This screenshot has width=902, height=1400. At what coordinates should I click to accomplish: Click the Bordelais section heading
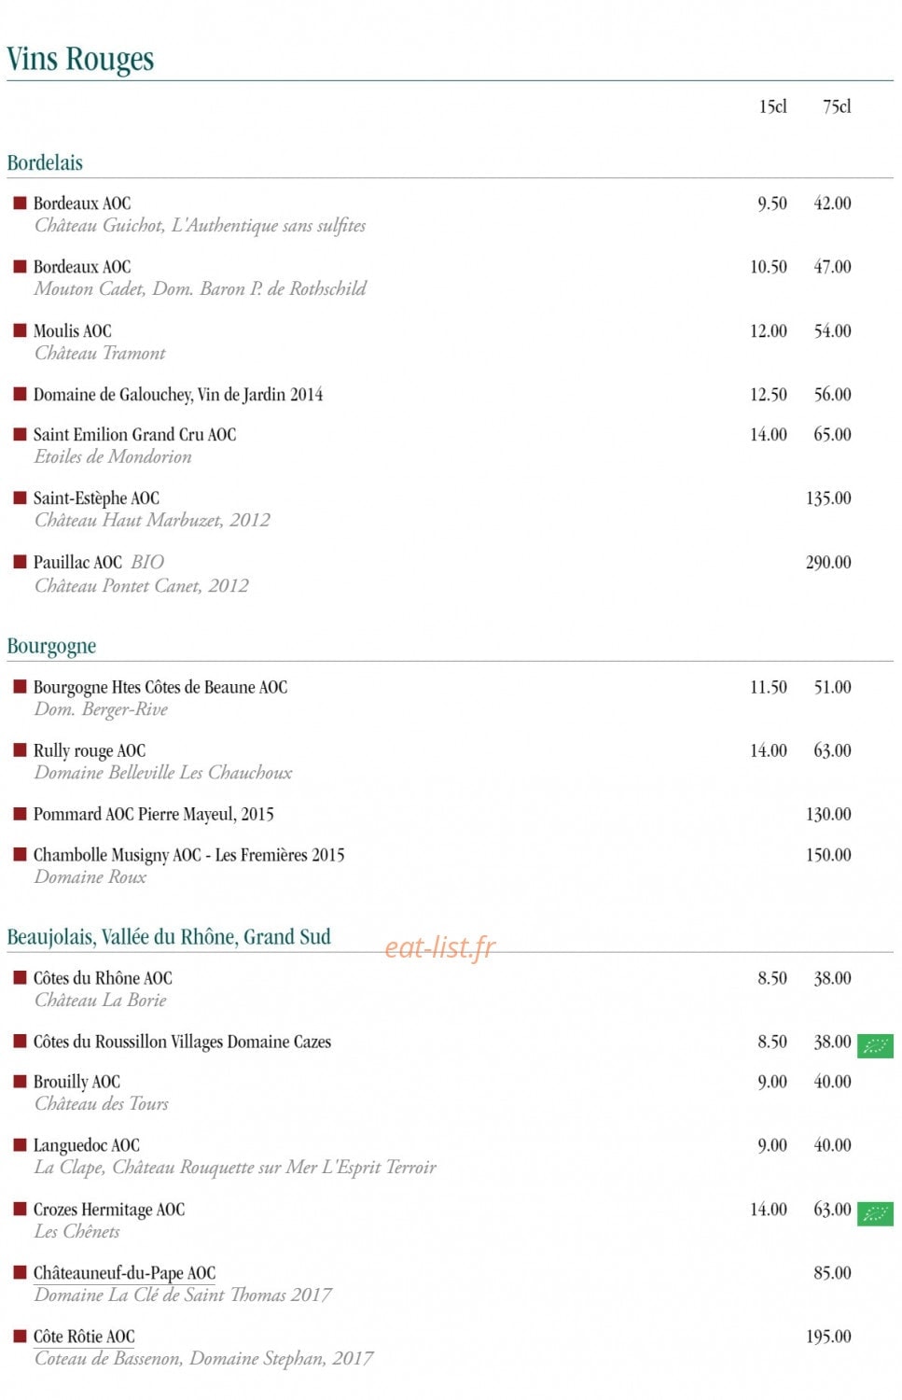(45, 162)
